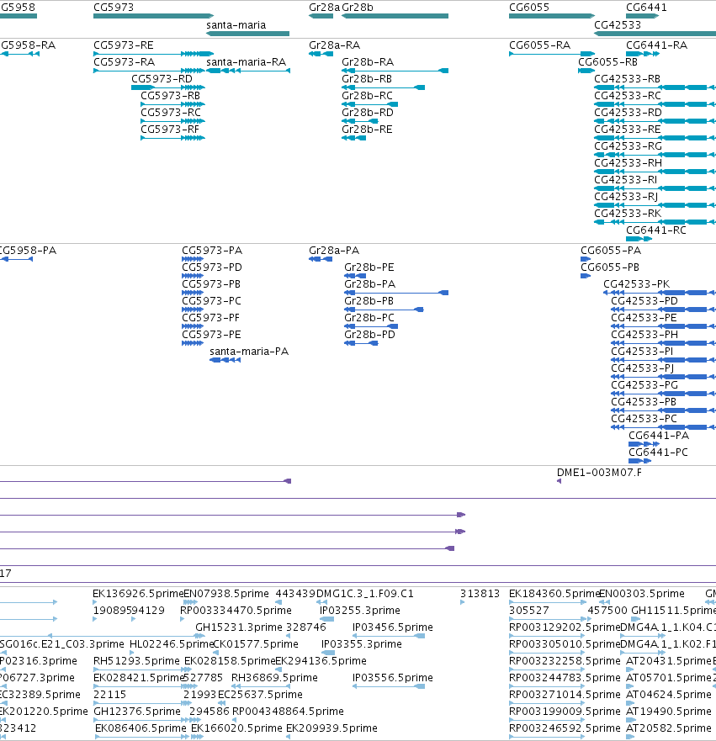Select the Gr28b gene label
This screenshot has height=741, width=716.
pyautogui.click(x=358, y=7)
